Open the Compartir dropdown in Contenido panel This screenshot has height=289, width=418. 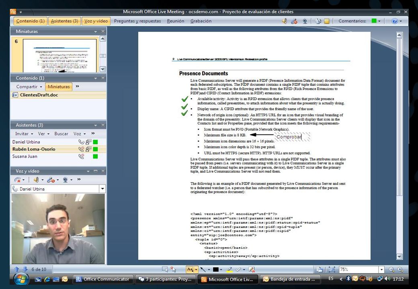pyautogui.click(x=29, y=86)
